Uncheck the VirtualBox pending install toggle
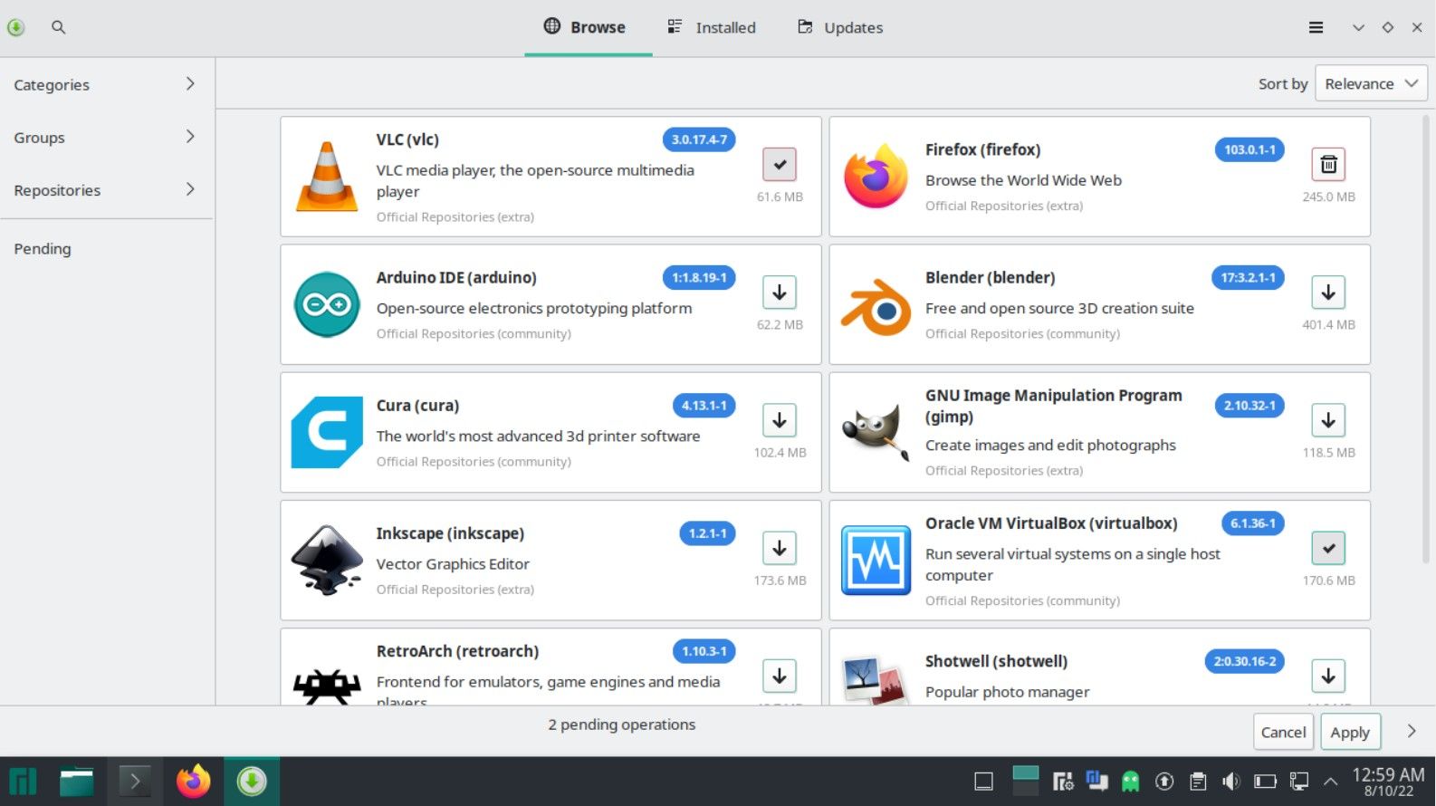The image size is (1436, 806). 1328,548
